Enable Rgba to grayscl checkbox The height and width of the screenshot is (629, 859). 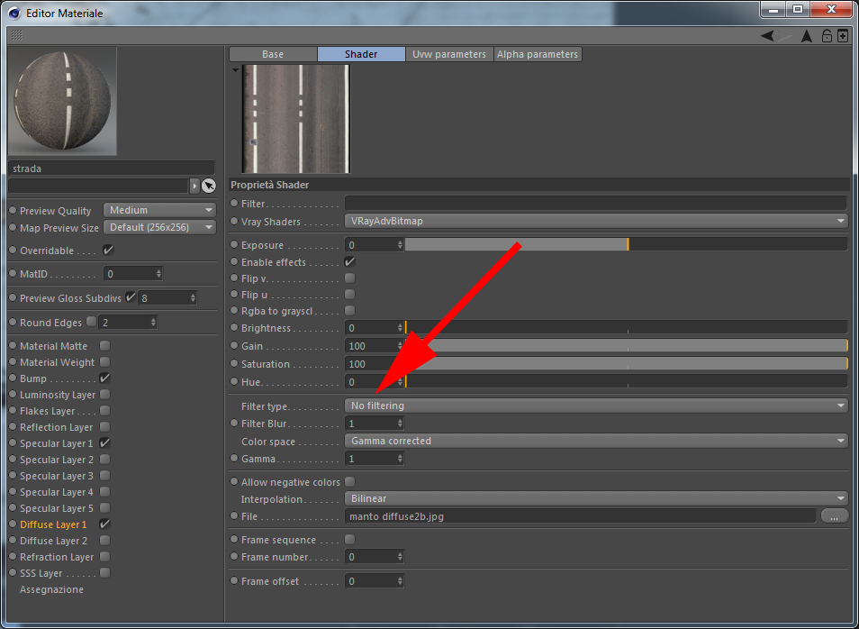point(349,310)
